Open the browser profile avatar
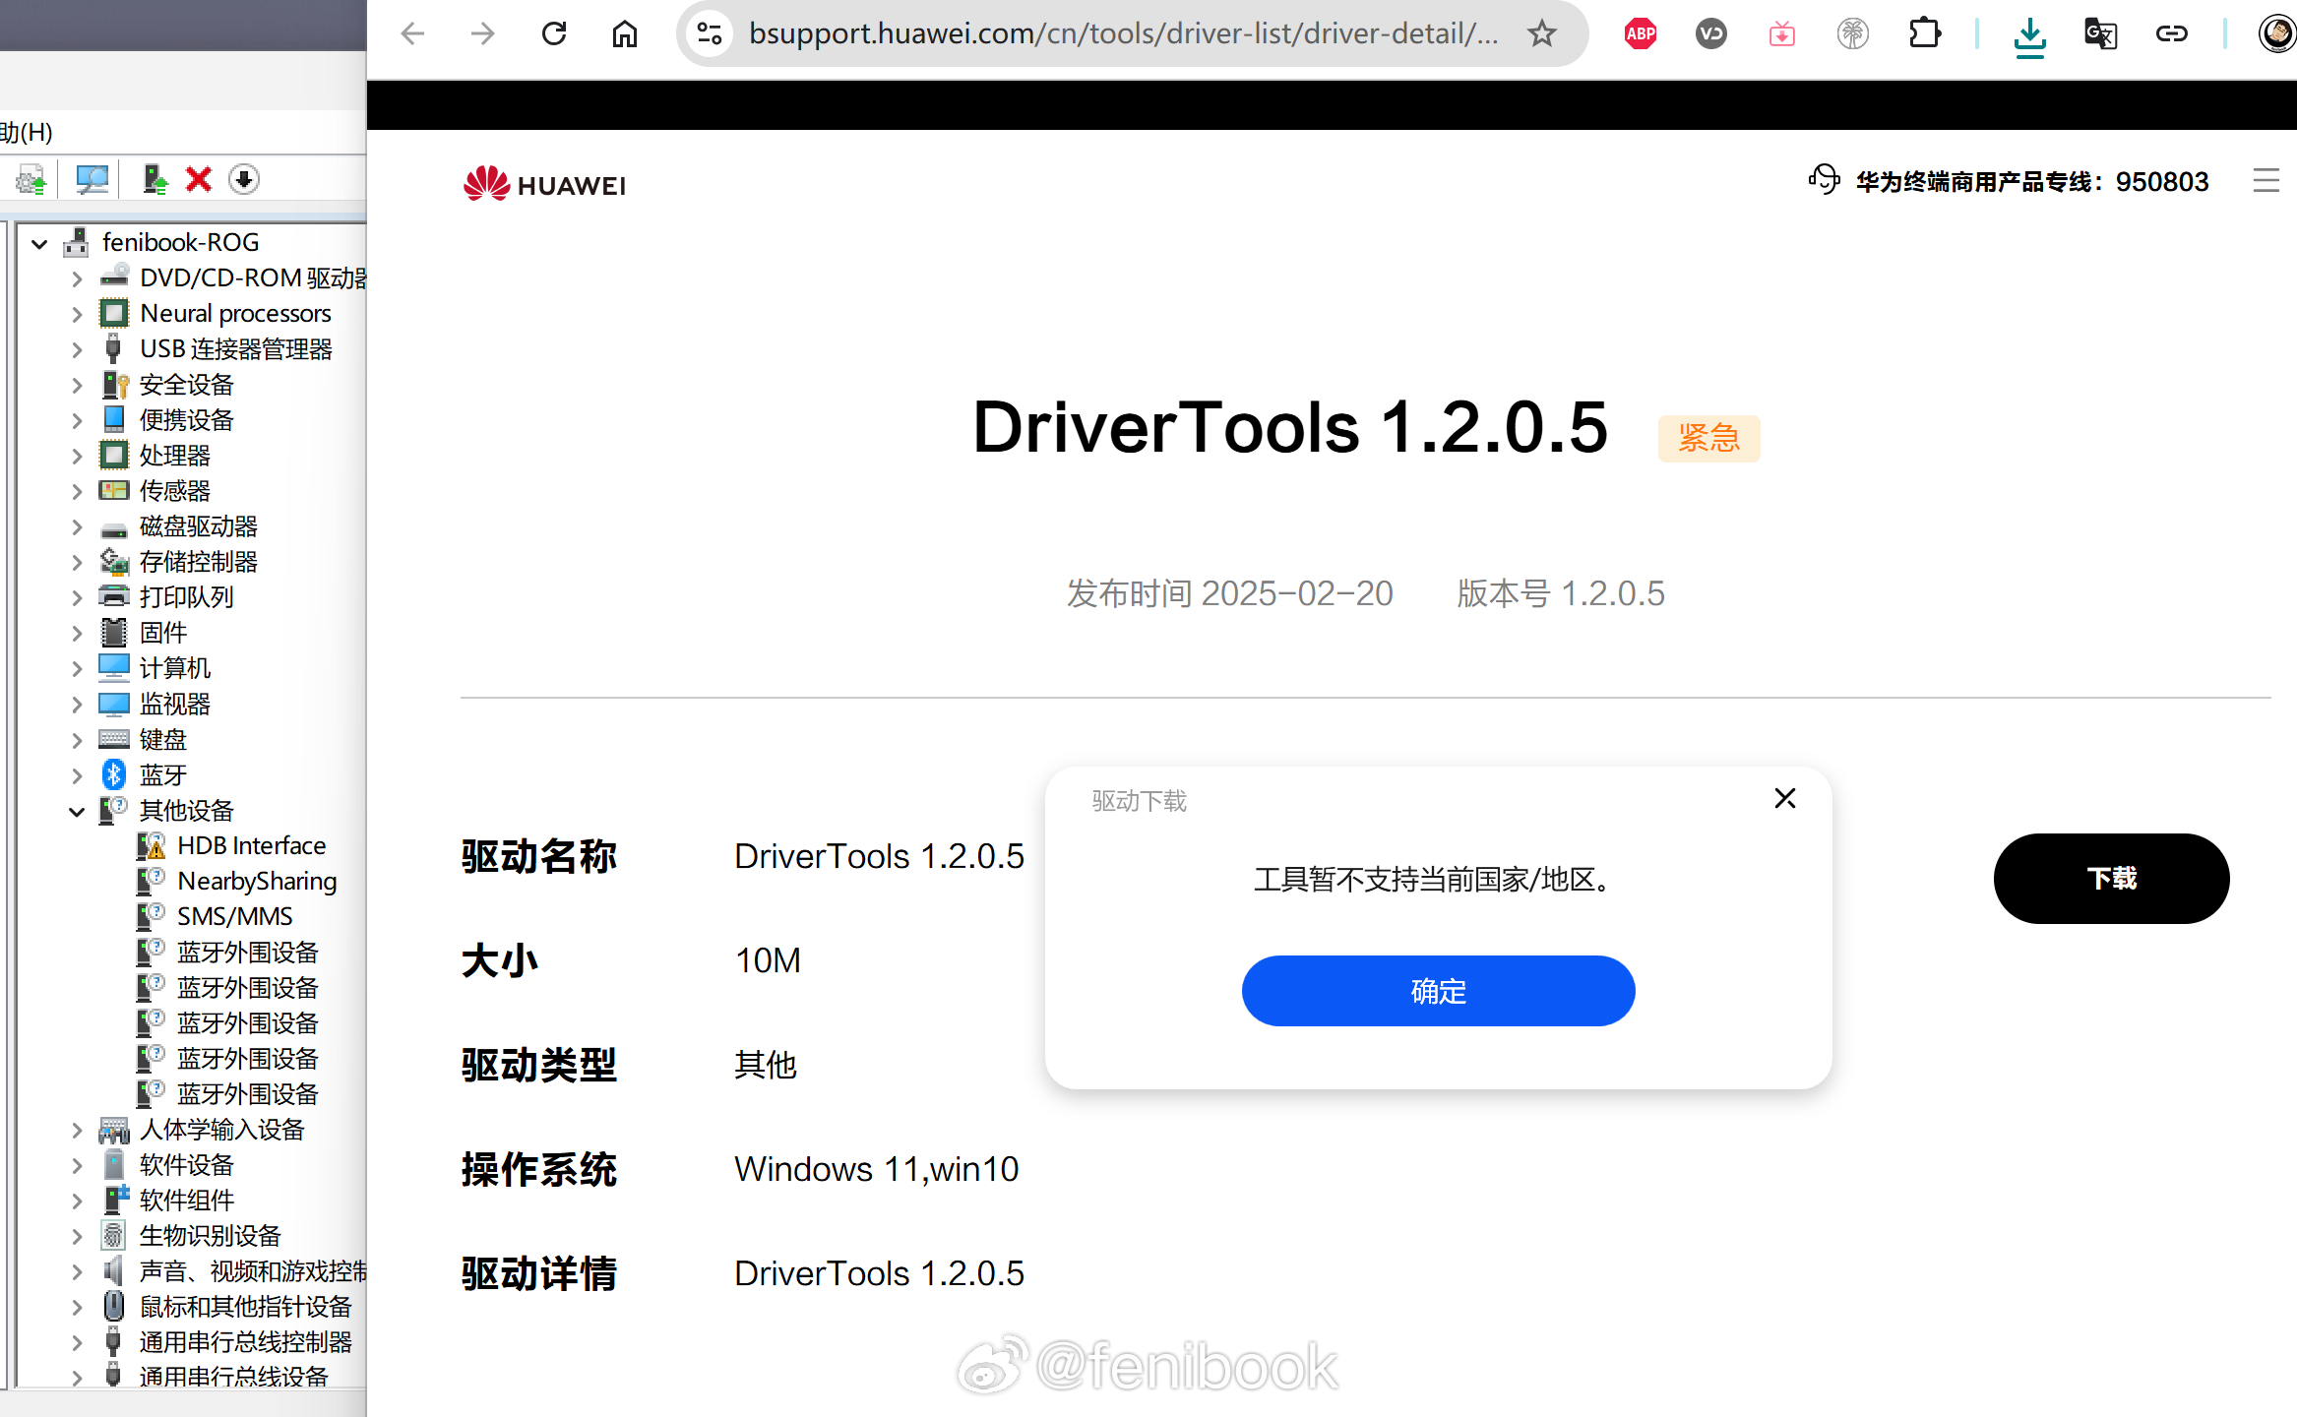The image size is (2297, 1417). 2276,34
